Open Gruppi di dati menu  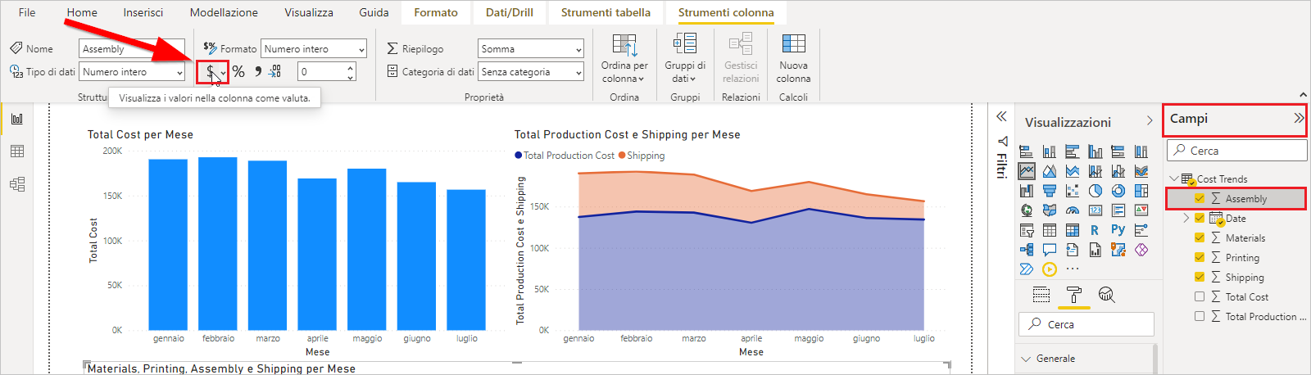pos(685,58)
